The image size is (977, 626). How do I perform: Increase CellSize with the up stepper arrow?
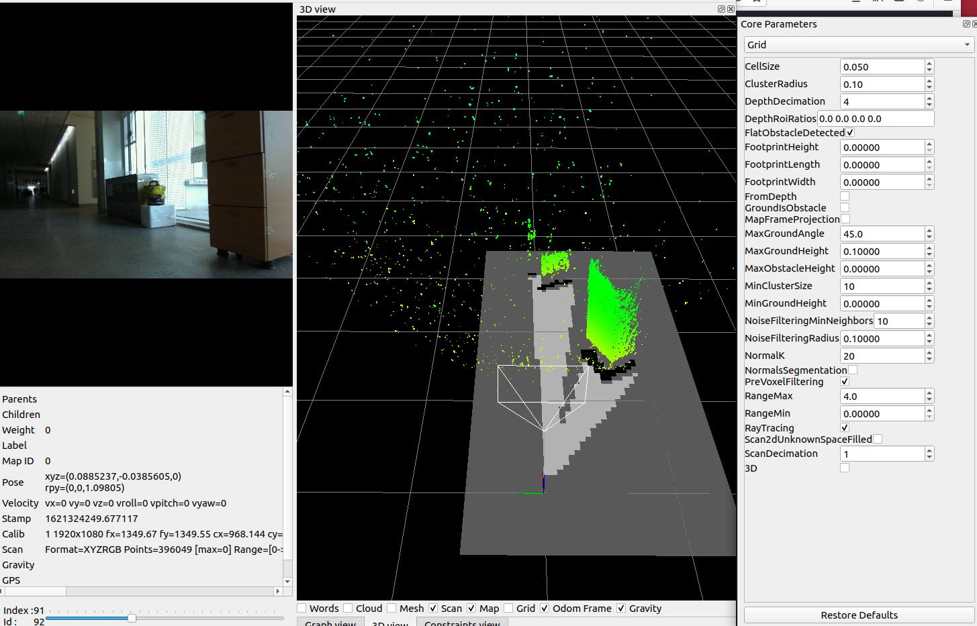(929, 62)
